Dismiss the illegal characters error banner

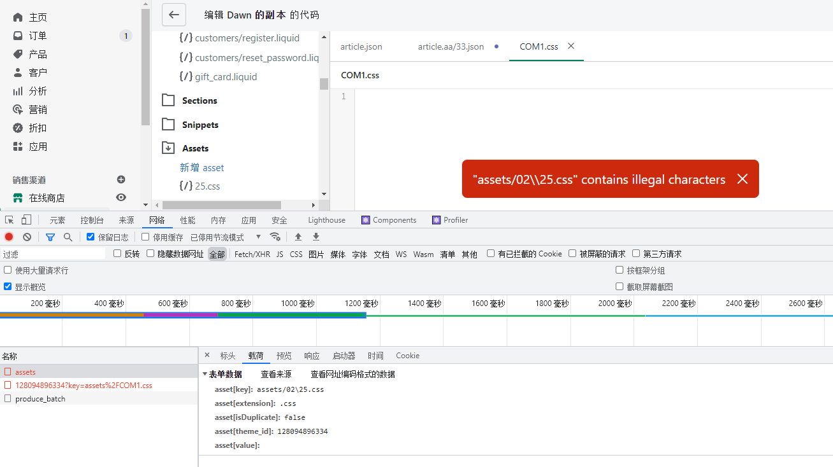coord(742,179)
